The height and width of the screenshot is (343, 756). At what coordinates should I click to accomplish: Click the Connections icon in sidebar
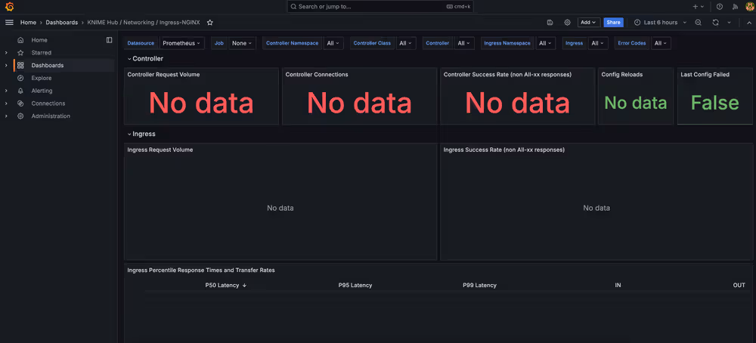coord(20,103)
